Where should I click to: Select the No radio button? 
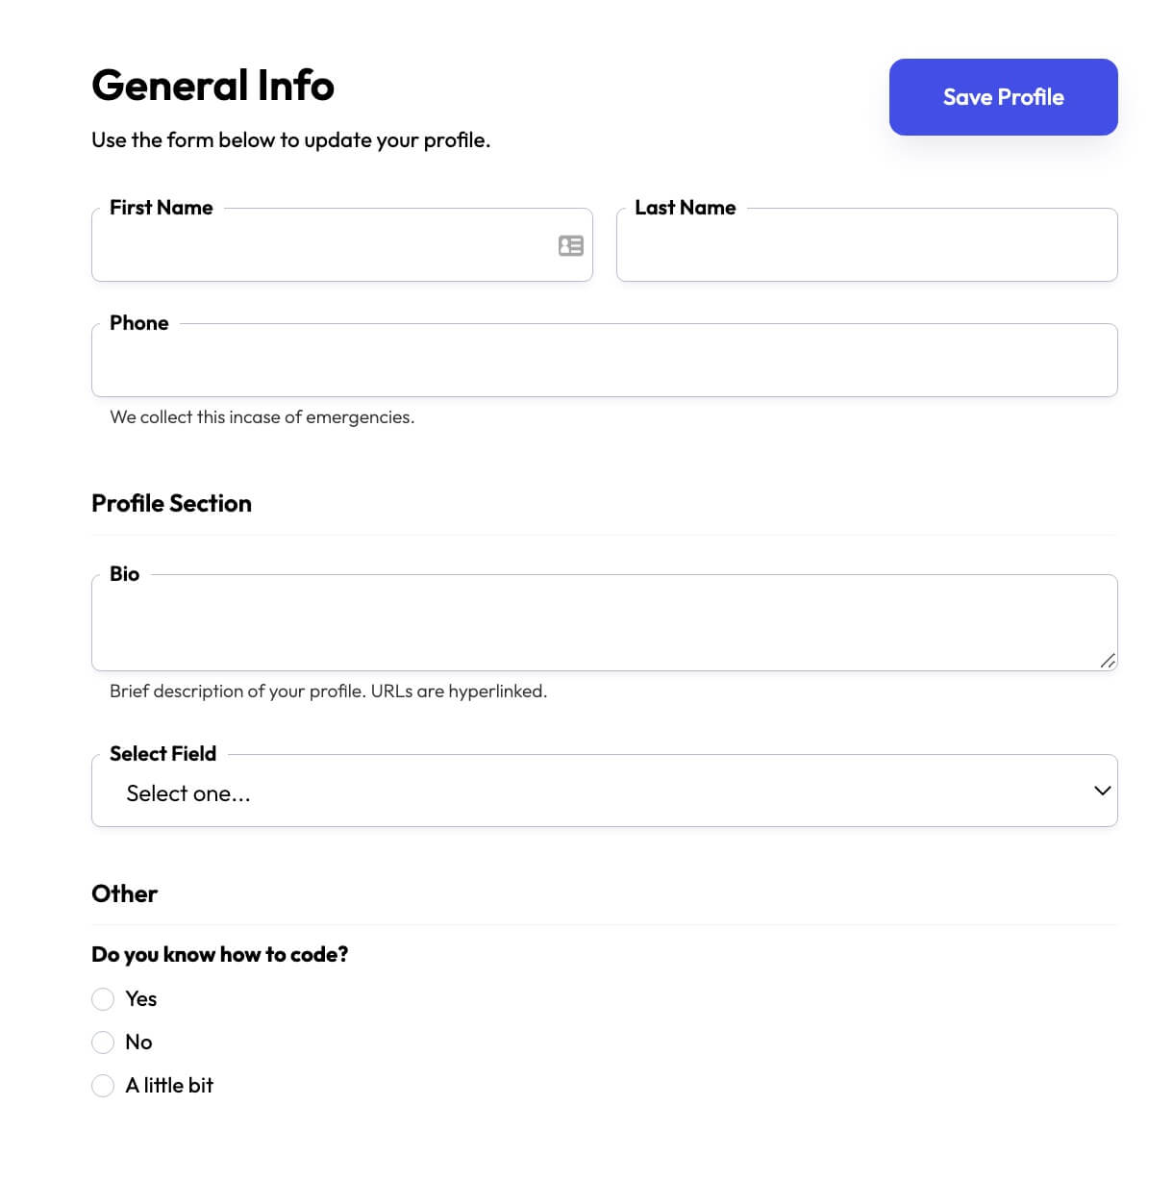click(103, 1043)
